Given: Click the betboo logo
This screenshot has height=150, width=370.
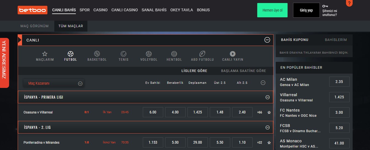Looking at the screenshot, I should (x=33, y=10).
